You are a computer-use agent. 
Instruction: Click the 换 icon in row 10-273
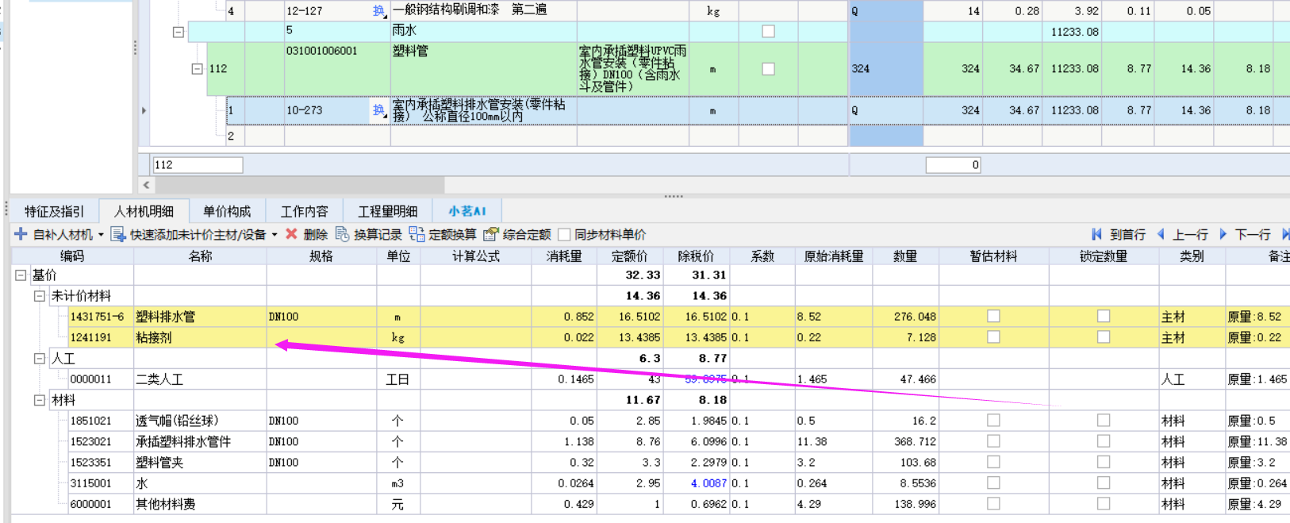coord(379,110)
